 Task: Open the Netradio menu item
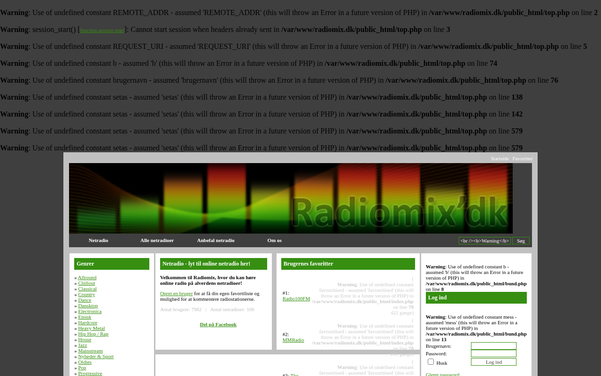(99, 241)
